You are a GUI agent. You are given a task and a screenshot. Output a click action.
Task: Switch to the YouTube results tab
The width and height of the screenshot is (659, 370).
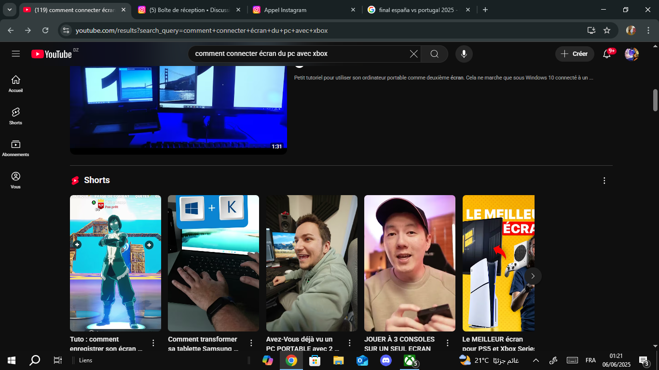tap(75, 10)
